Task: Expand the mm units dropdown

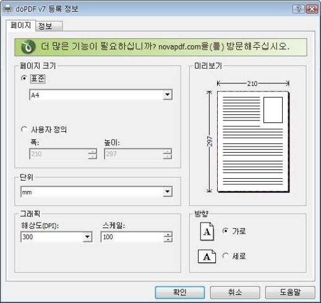Action: [x=168, y=192]
